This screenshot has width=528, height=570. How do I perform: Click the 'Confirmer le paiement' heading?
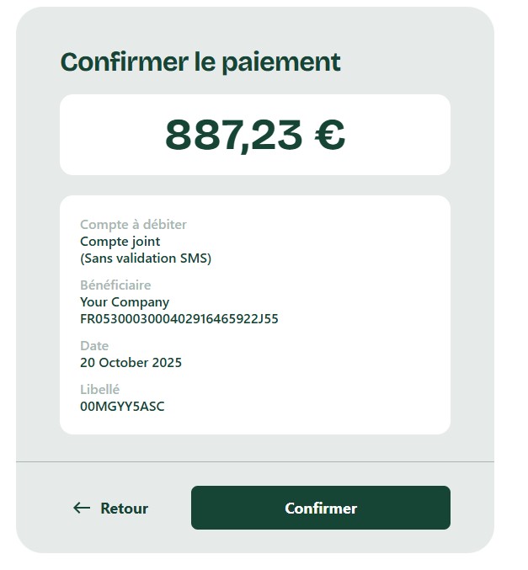click(200, 62)
